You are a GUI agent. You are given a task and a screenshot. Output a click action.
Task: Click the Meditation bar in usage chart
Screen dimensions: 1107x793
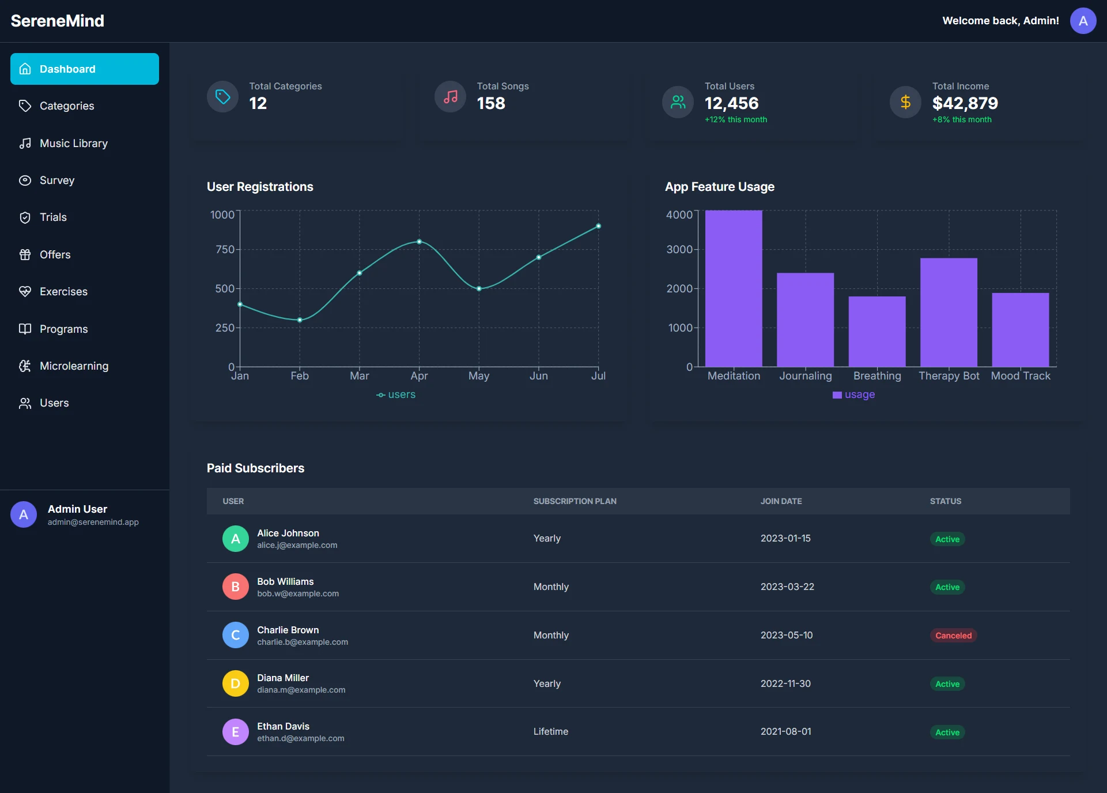[x=734, y=288]
